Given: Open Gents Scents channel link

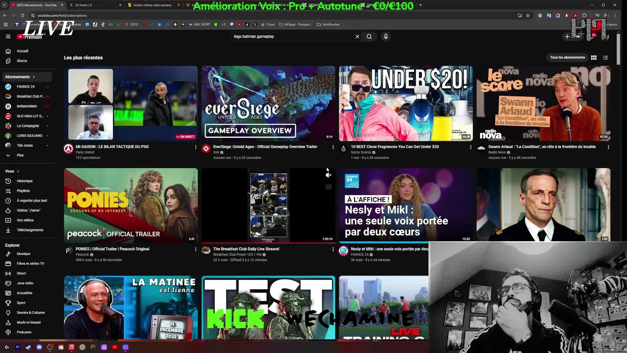Looking at the screenshot, I should pos(361,152).
